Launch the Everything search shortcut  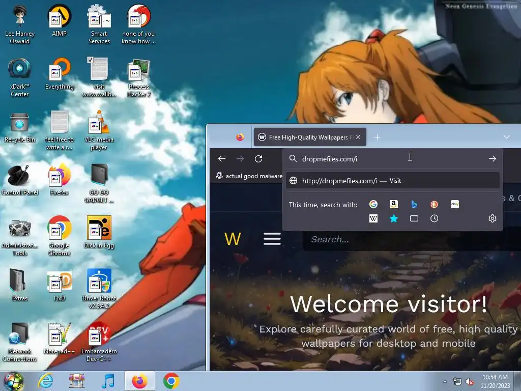[59, 74]
